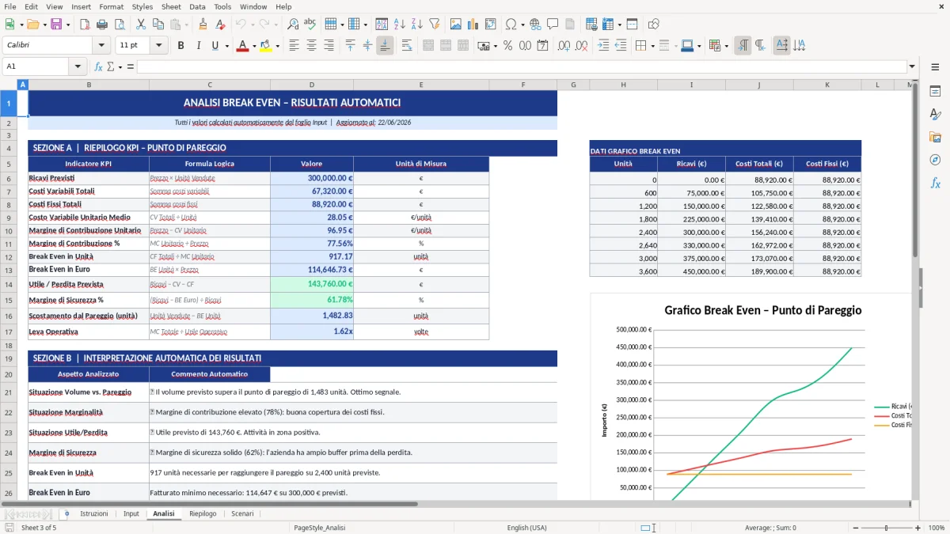Toggle Italic formatting
The height and width of the screenshot is (534, 950).
[x=198, y=46]
